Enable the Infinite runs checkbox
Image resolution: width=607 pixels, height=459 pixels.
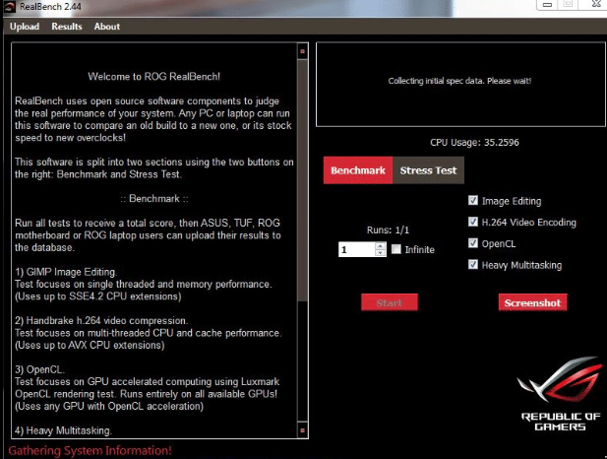pos(395,249)
